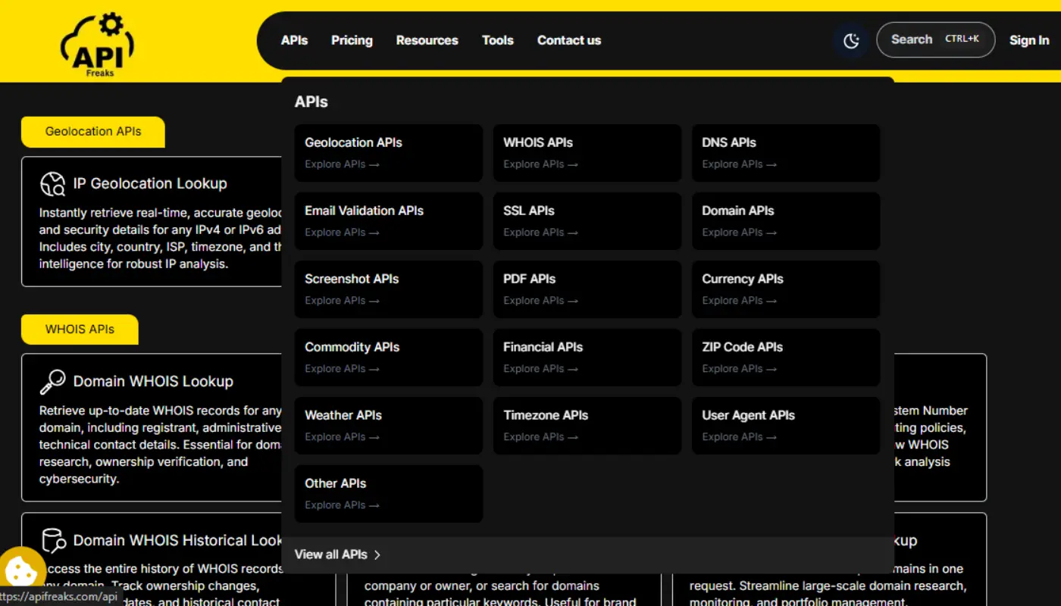Click View all APIs link
Viewport: 1061px width, 606px height.
338,555
